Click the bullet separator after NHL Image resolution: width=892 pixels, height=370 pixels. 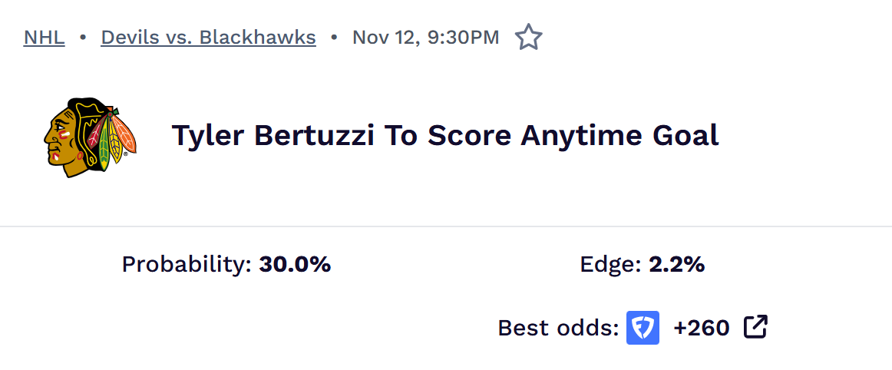83,37
